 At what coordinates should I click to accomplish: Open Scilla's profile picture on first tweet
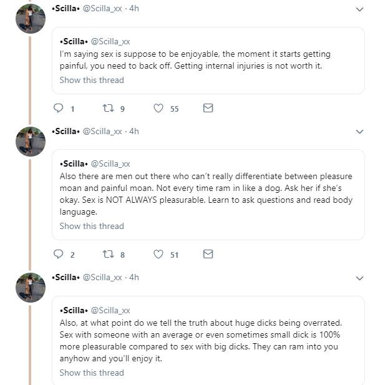(30, 17)
